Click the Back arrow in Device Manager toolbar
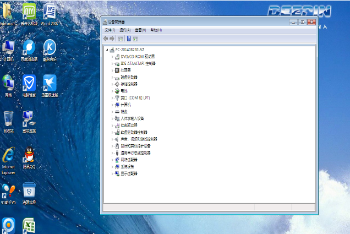This screenshot has width=350, height=234. 106,39
